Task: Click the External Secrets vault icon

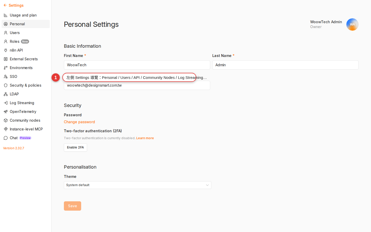Action: pyautogui.click(x=6, y=59)
